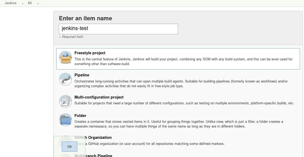The image size is (304, 157).
Task: Click the Freestyle project box icon
Action: 65,57
